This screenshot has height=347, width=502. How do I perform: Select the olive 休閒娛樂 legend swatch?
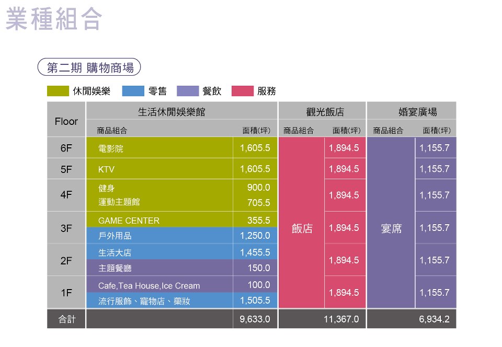point(58,91)
